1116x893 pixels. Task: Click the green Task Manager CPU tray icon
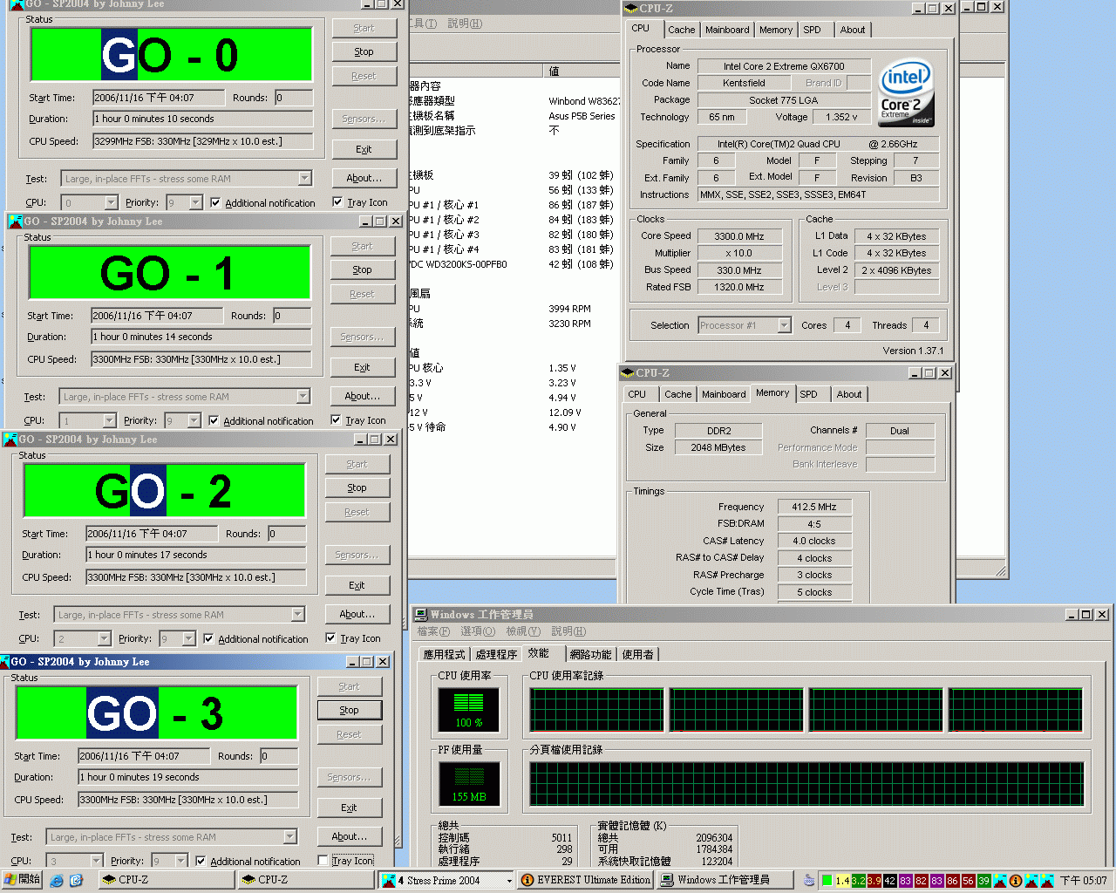pos(827,881)
